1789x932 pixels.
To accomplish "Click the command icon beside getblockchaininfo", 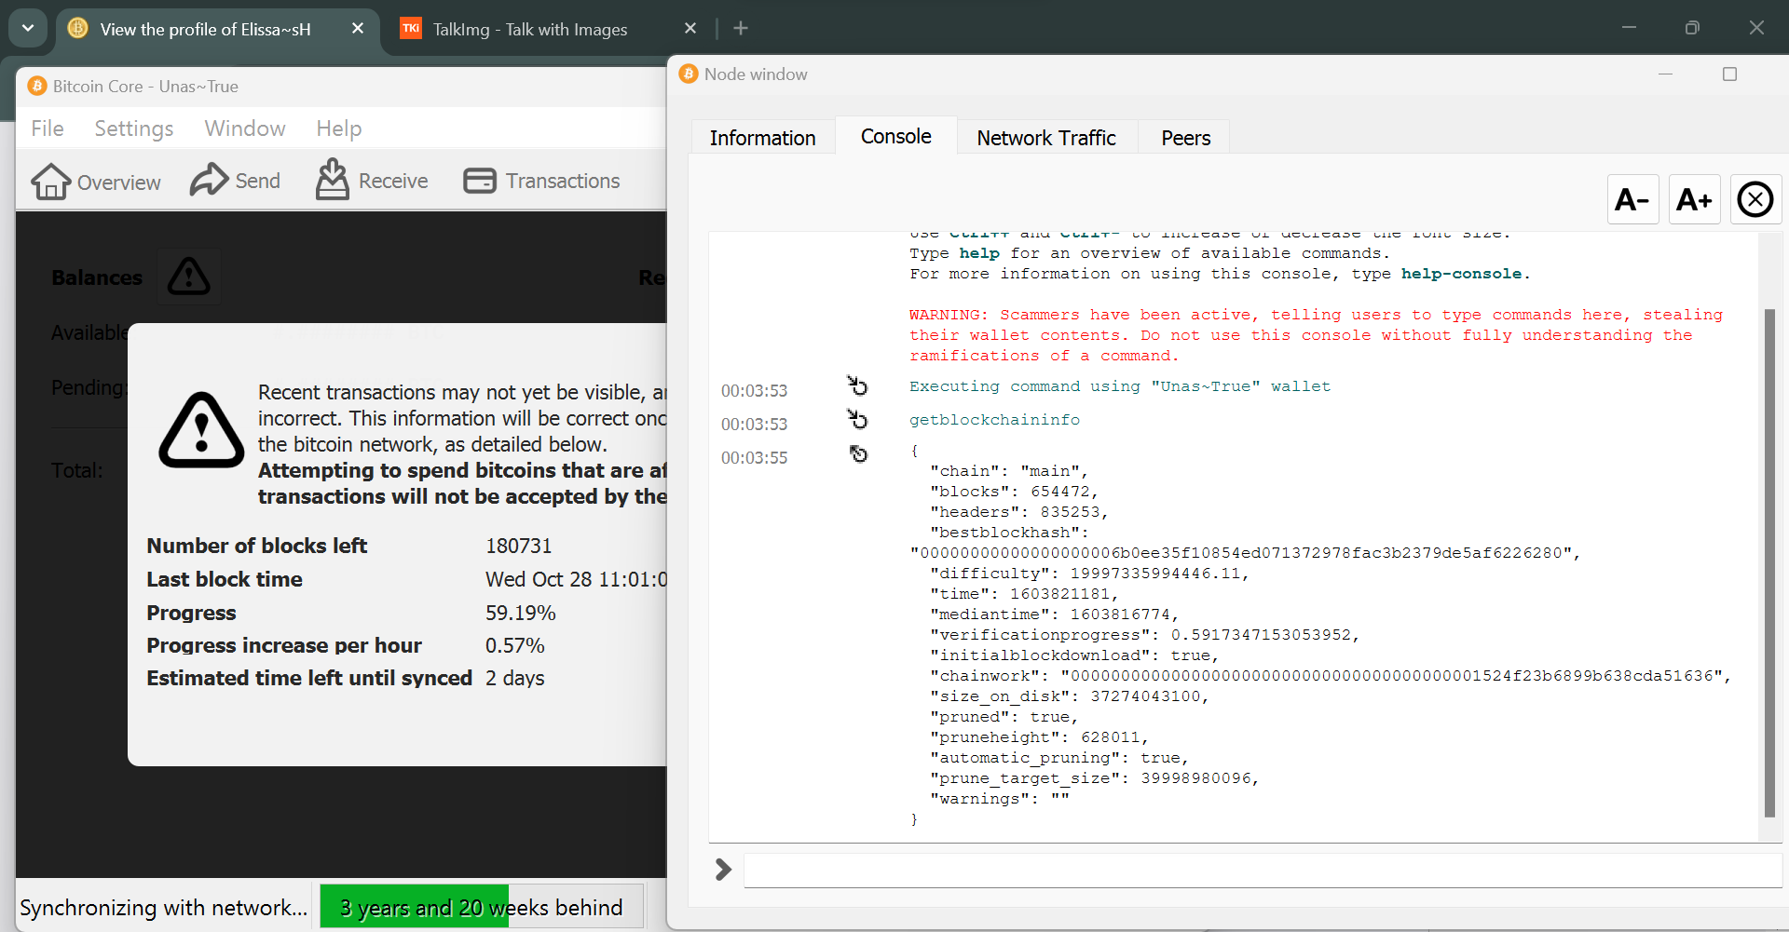I will [x=857, y=419].
